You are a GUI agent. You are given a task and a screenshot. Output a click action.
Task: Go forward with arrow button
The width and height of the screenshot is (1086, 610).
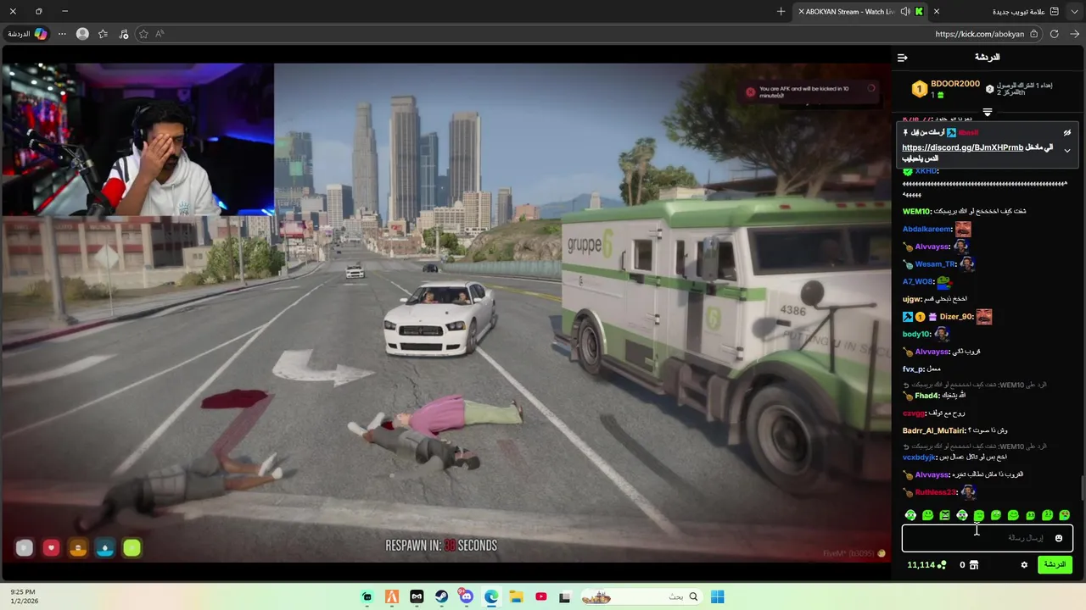pos(1075,34)
